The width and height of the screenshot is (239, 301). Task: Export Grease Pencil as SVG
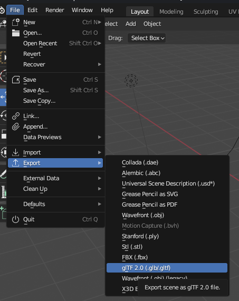[167, 195]
